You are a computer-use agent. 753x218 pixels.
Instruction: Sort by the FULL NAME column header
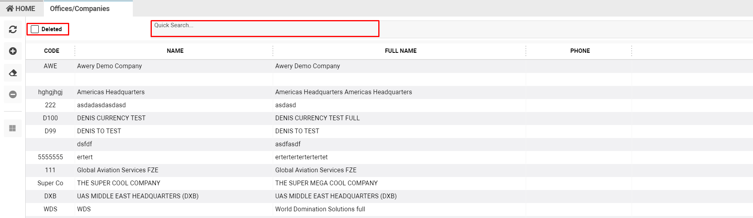400,51
